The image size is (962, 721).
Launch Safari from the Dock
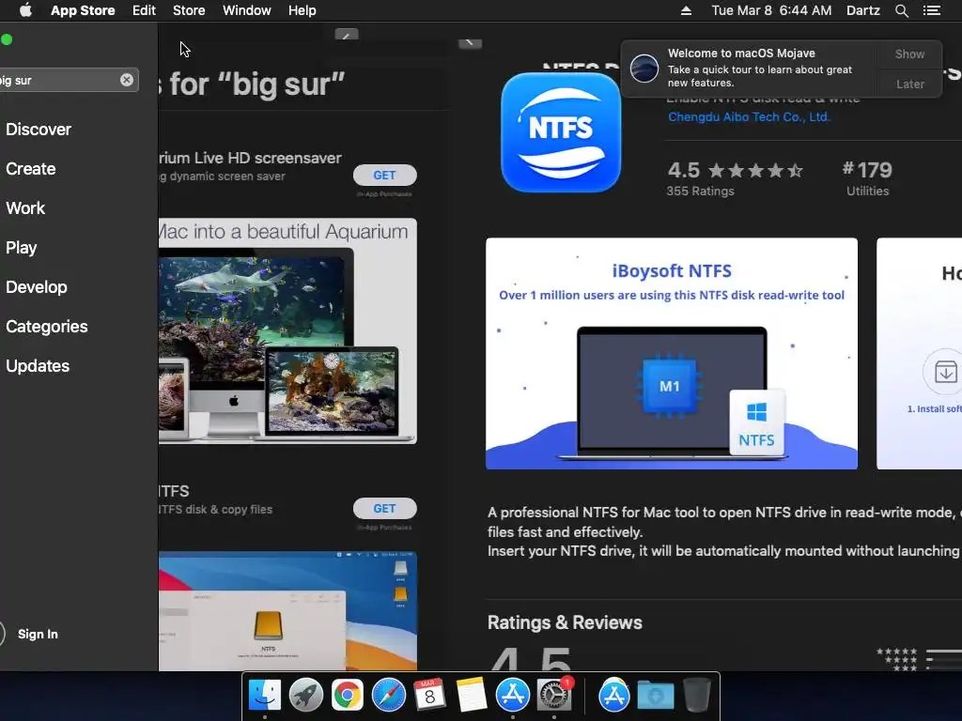(x=388, y=696)
